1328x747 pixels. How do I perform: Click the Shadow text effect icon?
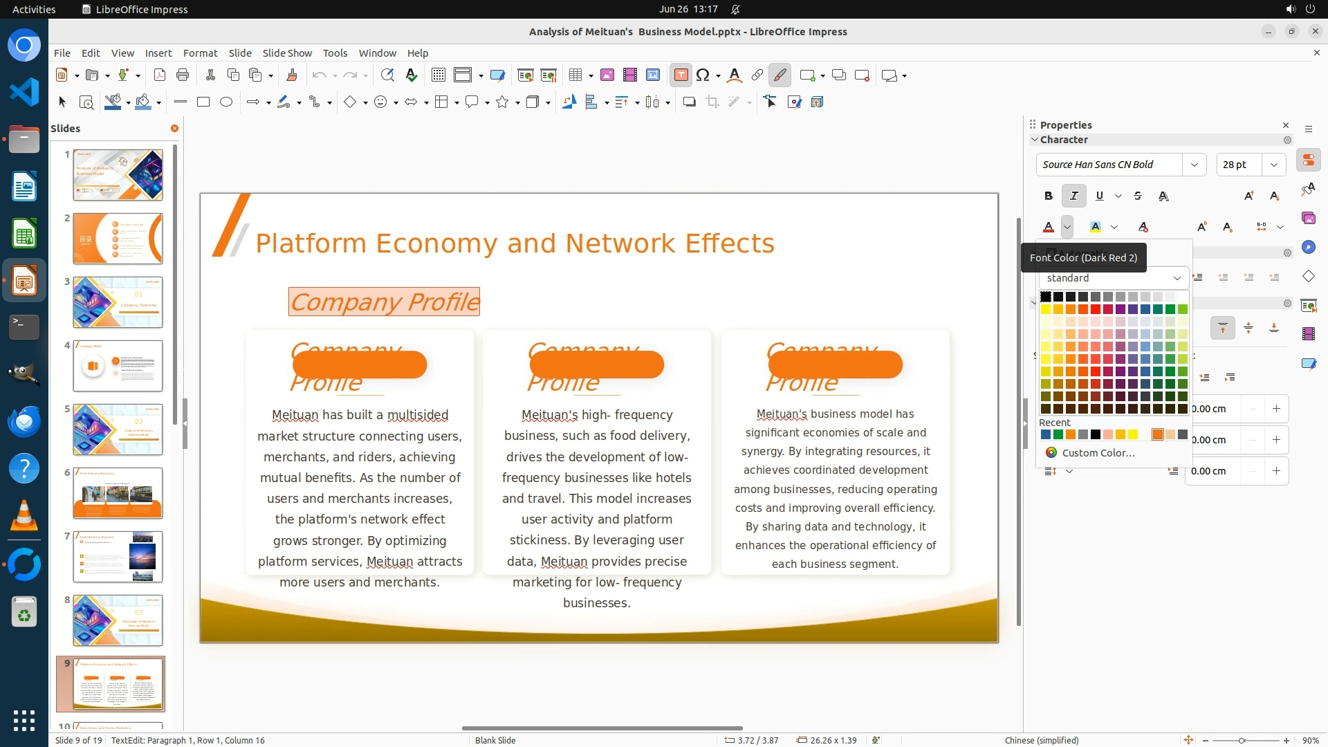[x=1163, y=196]
